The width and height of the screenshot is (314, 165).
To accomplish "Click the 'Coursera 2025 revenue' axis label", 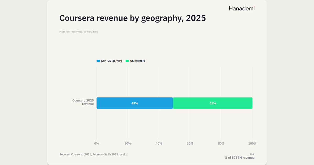I will (x=83, y=102).
